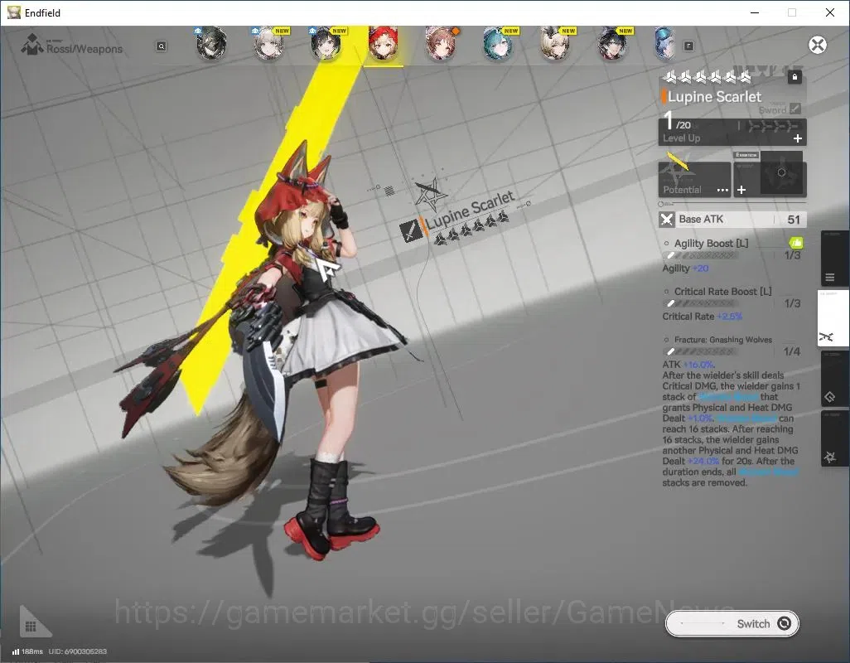Click the E next-character key icon
Viewport: 850px width, 663px height.
(x=689, y=46)
